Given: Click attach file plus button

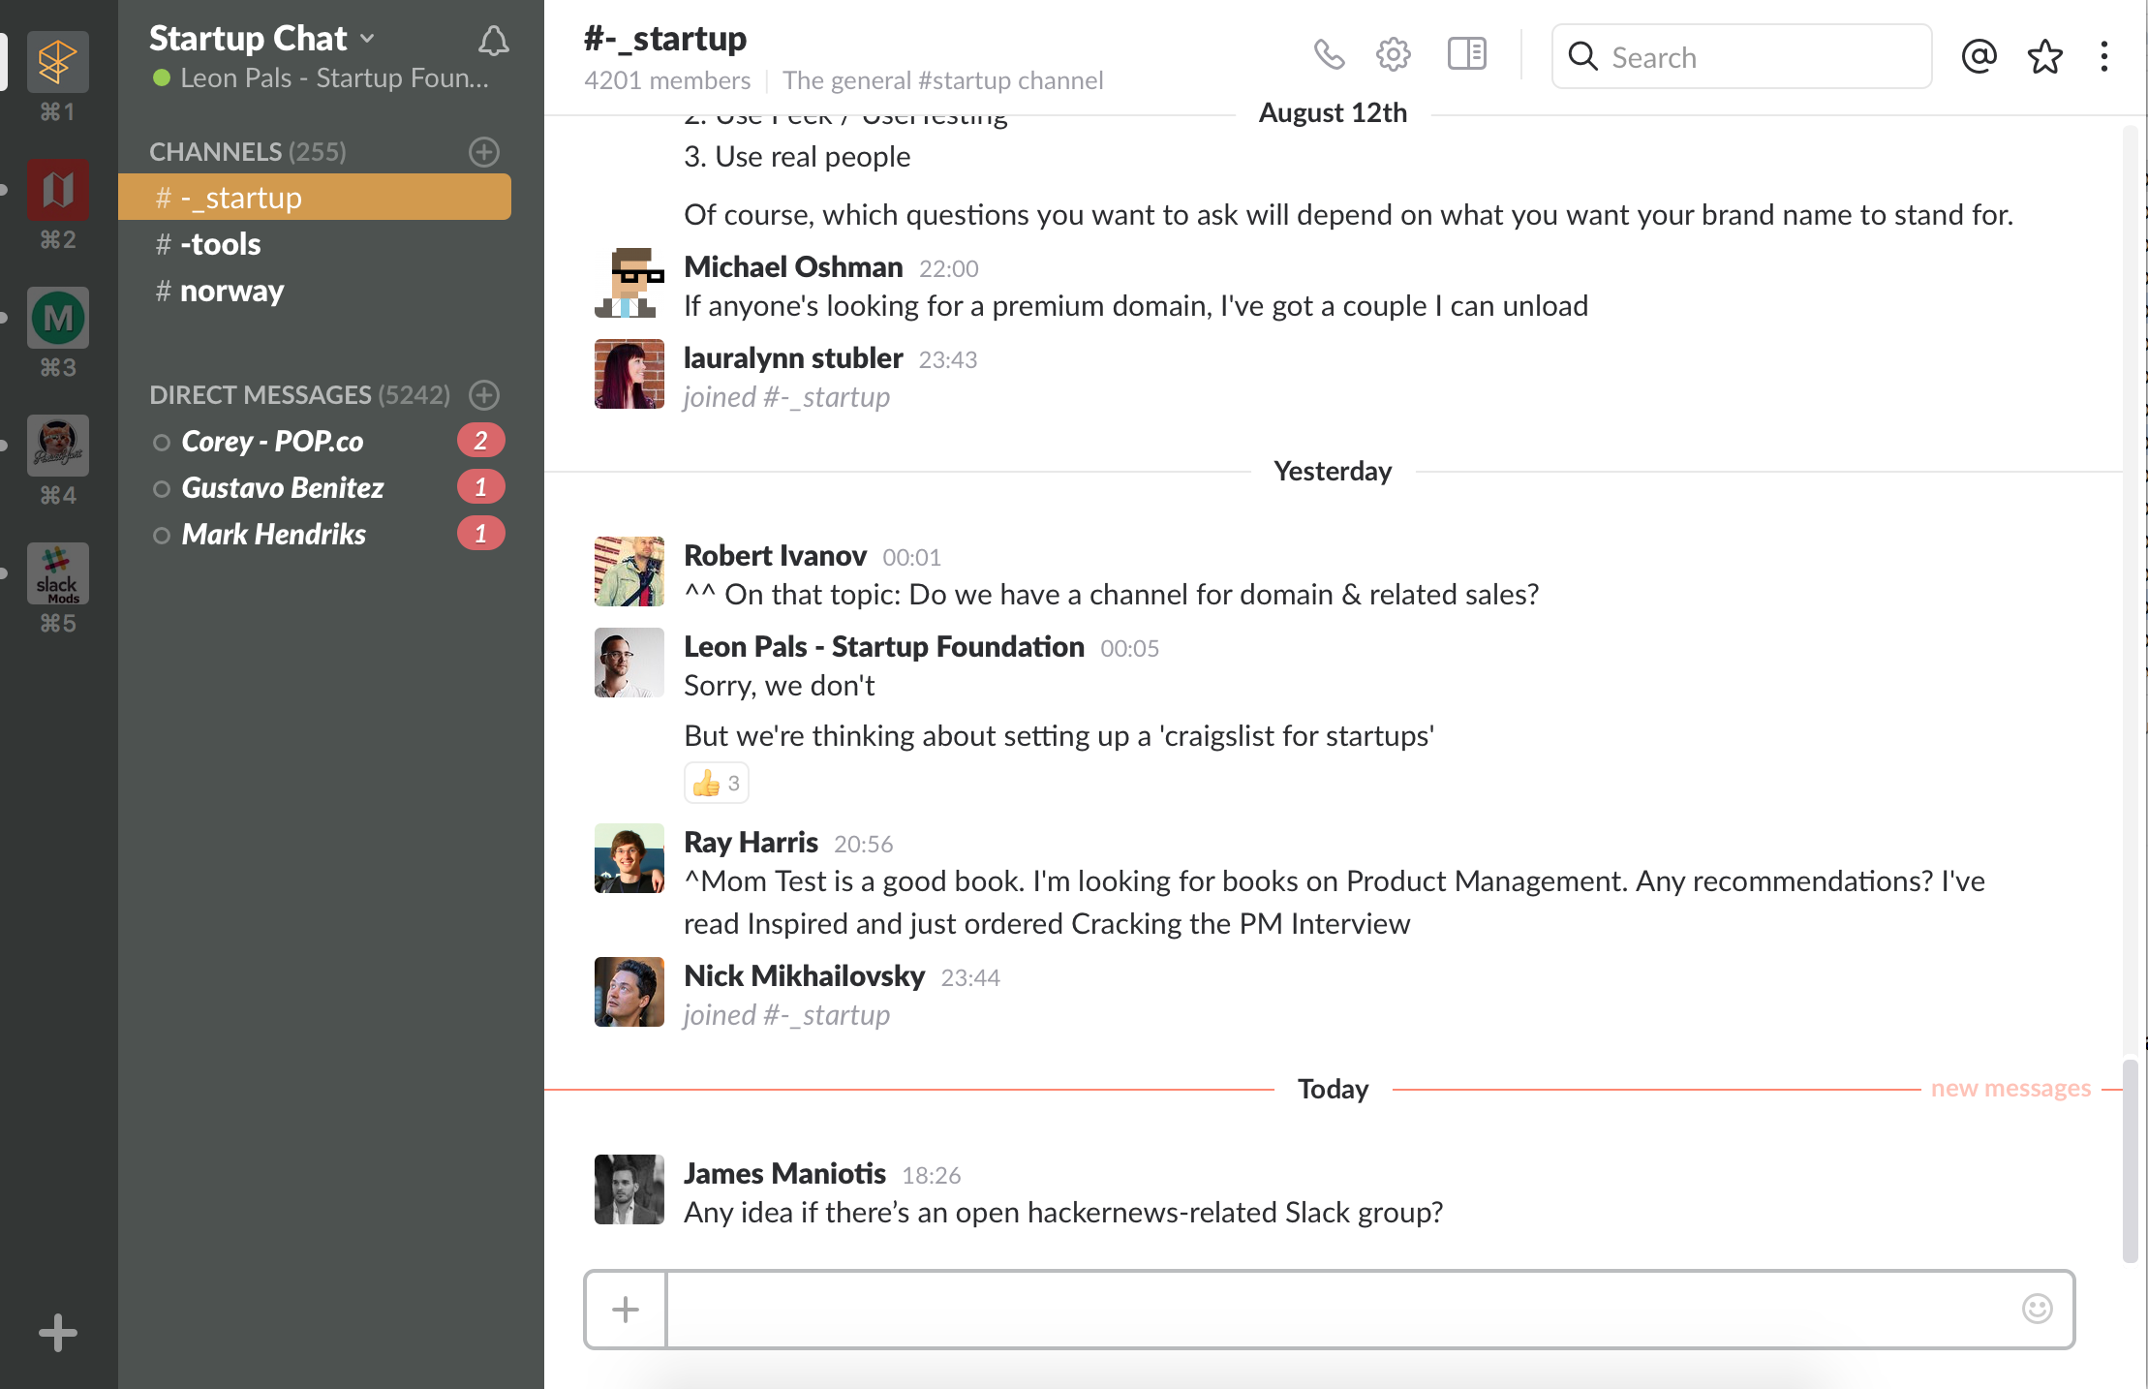Looking at the screenshot, I should (x=626, y=1310).
